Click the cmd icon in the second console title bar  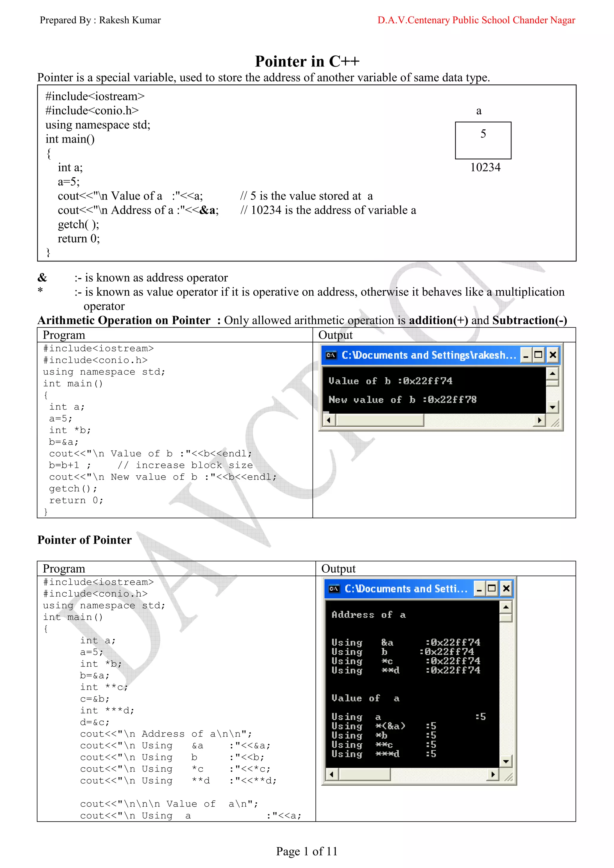coord(334,589)
